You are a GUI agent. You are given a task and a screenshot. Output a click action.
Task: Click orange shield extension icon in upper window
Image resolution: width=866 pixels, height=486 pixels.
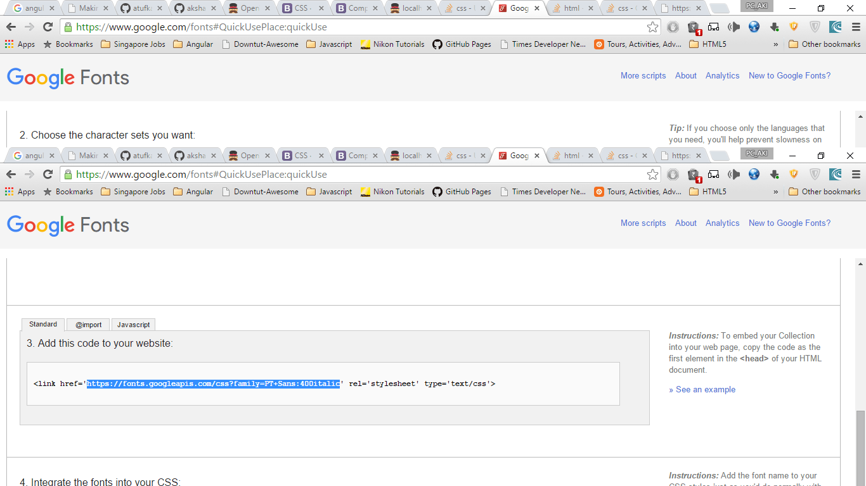coord(794,27)
